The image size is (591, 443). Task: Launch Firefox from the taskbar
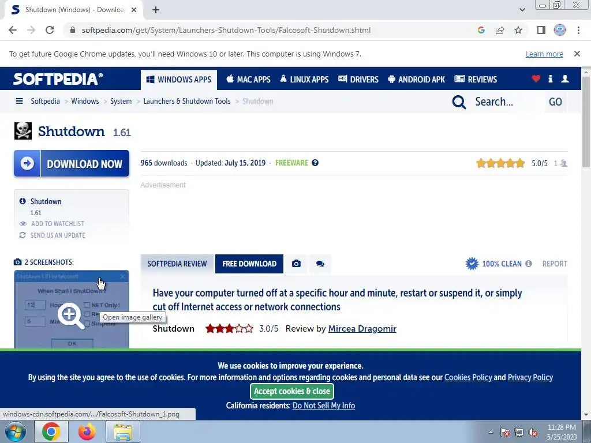87,431
